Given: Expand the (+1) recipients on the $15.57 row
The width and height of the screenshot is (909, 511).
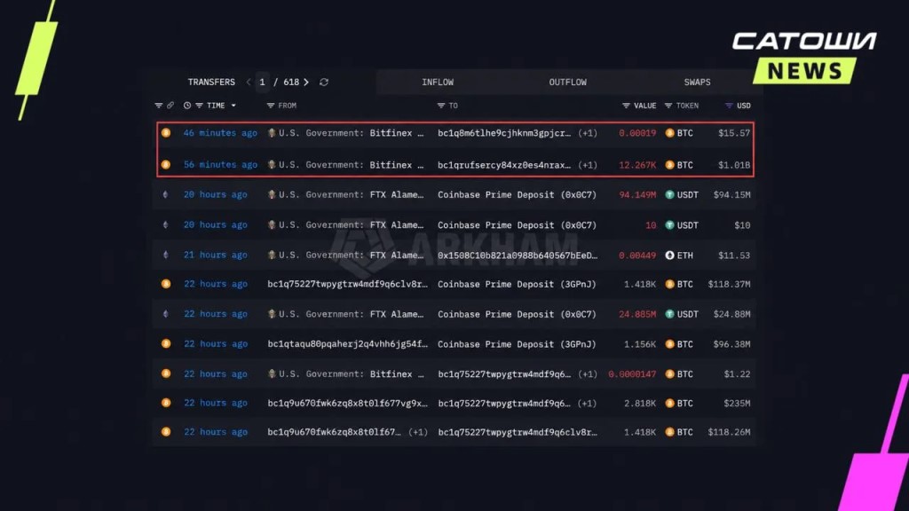Looking at the screenshot, I should pyautogui.click(x=588, y=133).
